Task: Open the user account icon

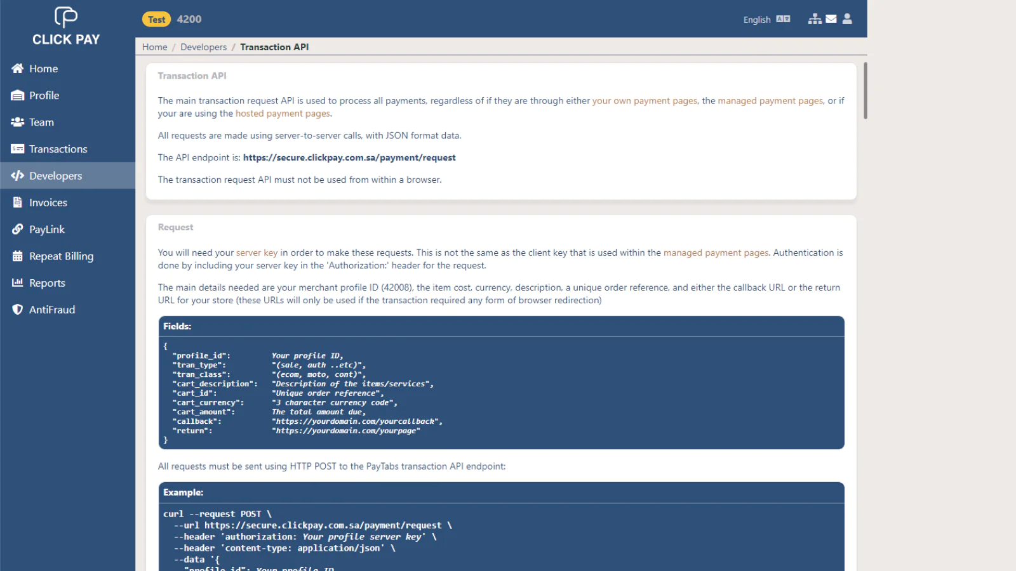Action: click(x=847, y=19)
